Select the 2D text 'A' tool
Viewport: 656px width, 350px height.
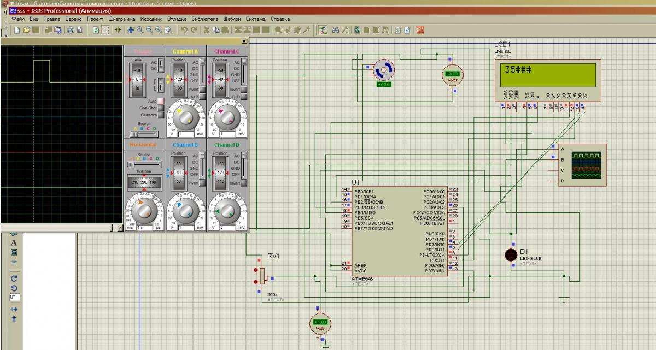click(x=14, y=242)
